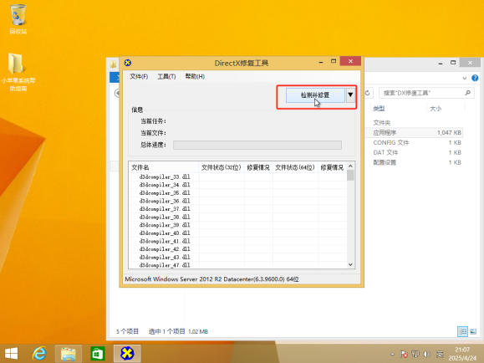Open the 工具(T) menu
Image resolution: width=484 pixels, height=363 pixels.
pos(166,76)
